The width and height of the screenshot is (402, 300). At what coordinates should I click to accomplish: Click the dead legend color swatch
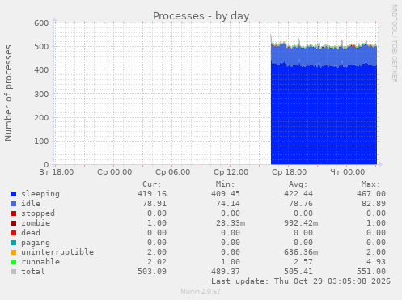tap(14, 233)
